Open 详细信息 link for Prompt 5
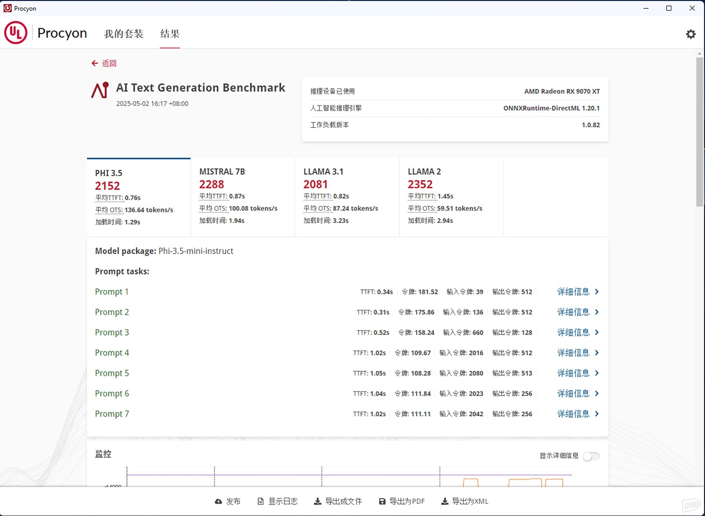The image size is (705, 516). 573,373
